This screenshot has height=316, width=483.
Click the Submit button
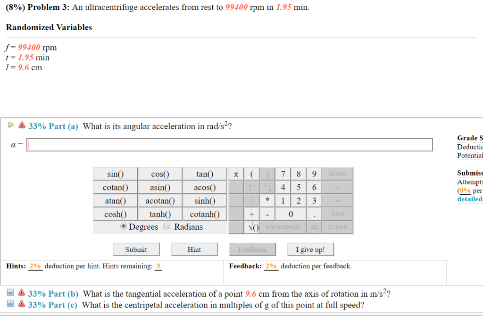(136, 249)
